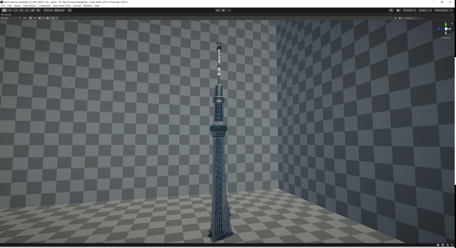456x248 pixels.
Task: Open scene camera settings dropdown
Action: (x=401, y=18)
